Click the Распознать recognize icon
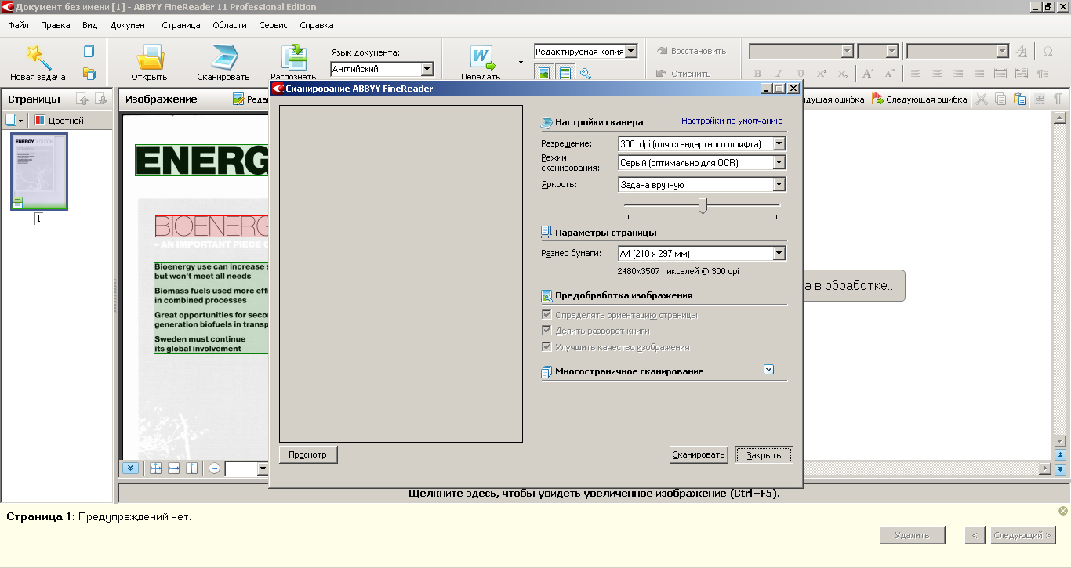 (x=296, y=57)
